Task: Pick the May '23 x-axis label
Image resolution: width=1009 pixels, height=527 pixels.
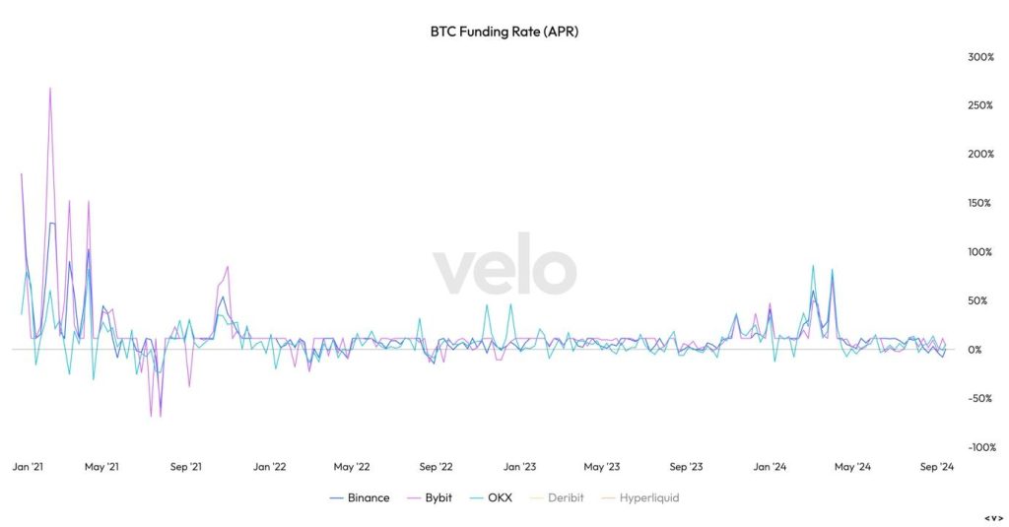Action: pyautogui.click(x=601, y=467)
